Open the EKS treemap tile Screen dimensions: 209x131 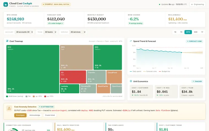pyautogui.click(x=108, y=57)
